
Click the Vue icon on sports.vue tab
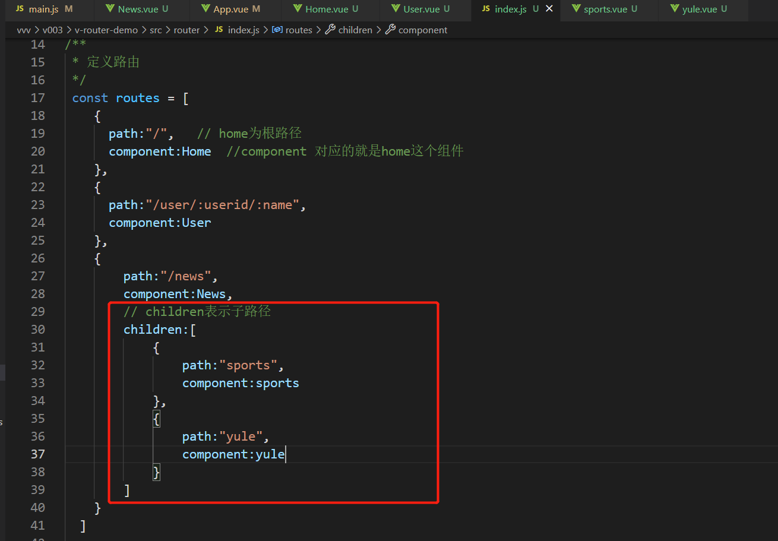tap(576, 9)
